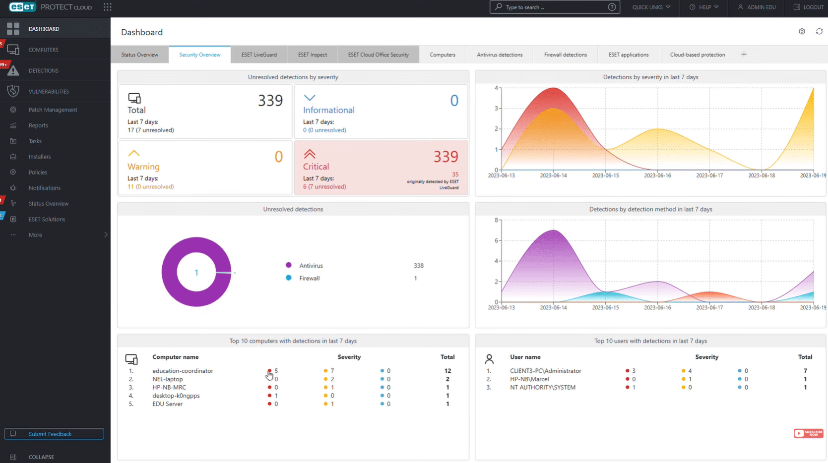Click the Logout link
This screenshot has height=463, width=828.
[808, 7]
